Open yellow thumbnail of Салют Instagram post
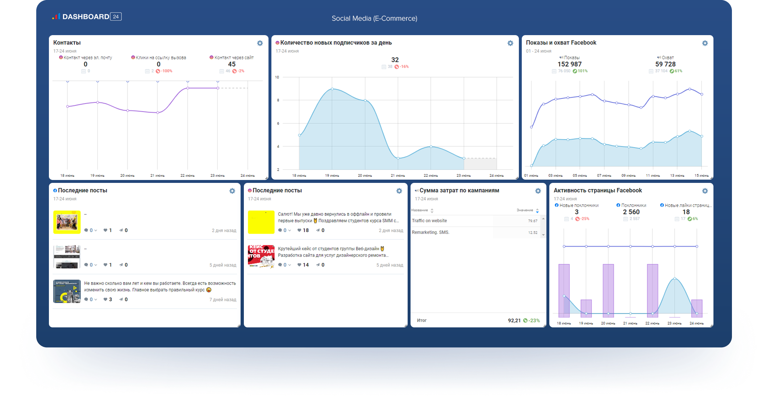 click(x=261, y=222)
